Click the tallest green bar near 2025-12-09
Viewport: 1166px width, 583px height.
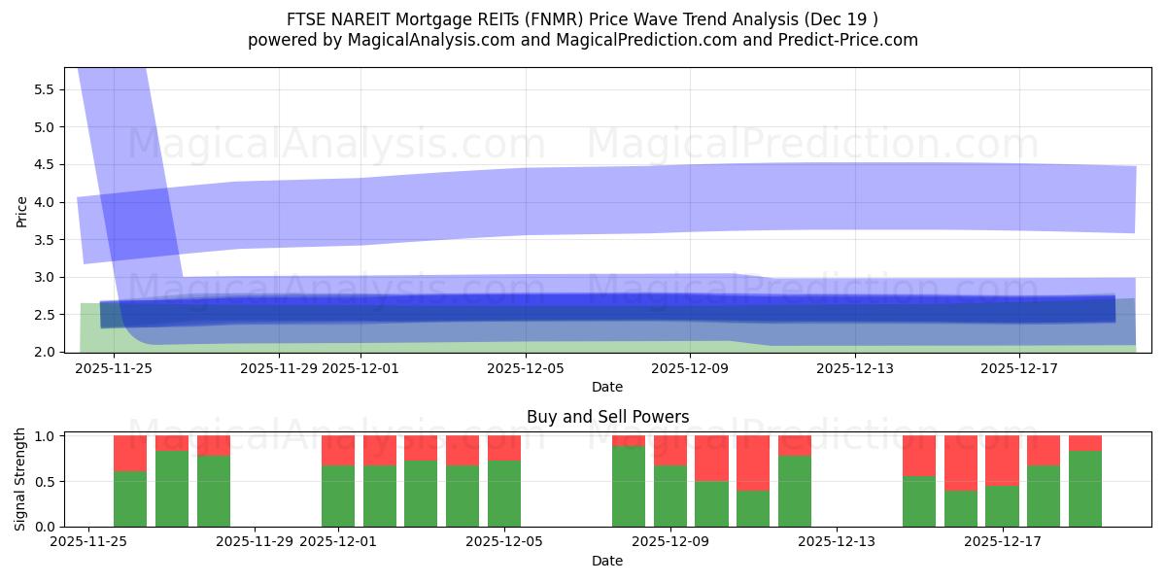pos(628,486)
